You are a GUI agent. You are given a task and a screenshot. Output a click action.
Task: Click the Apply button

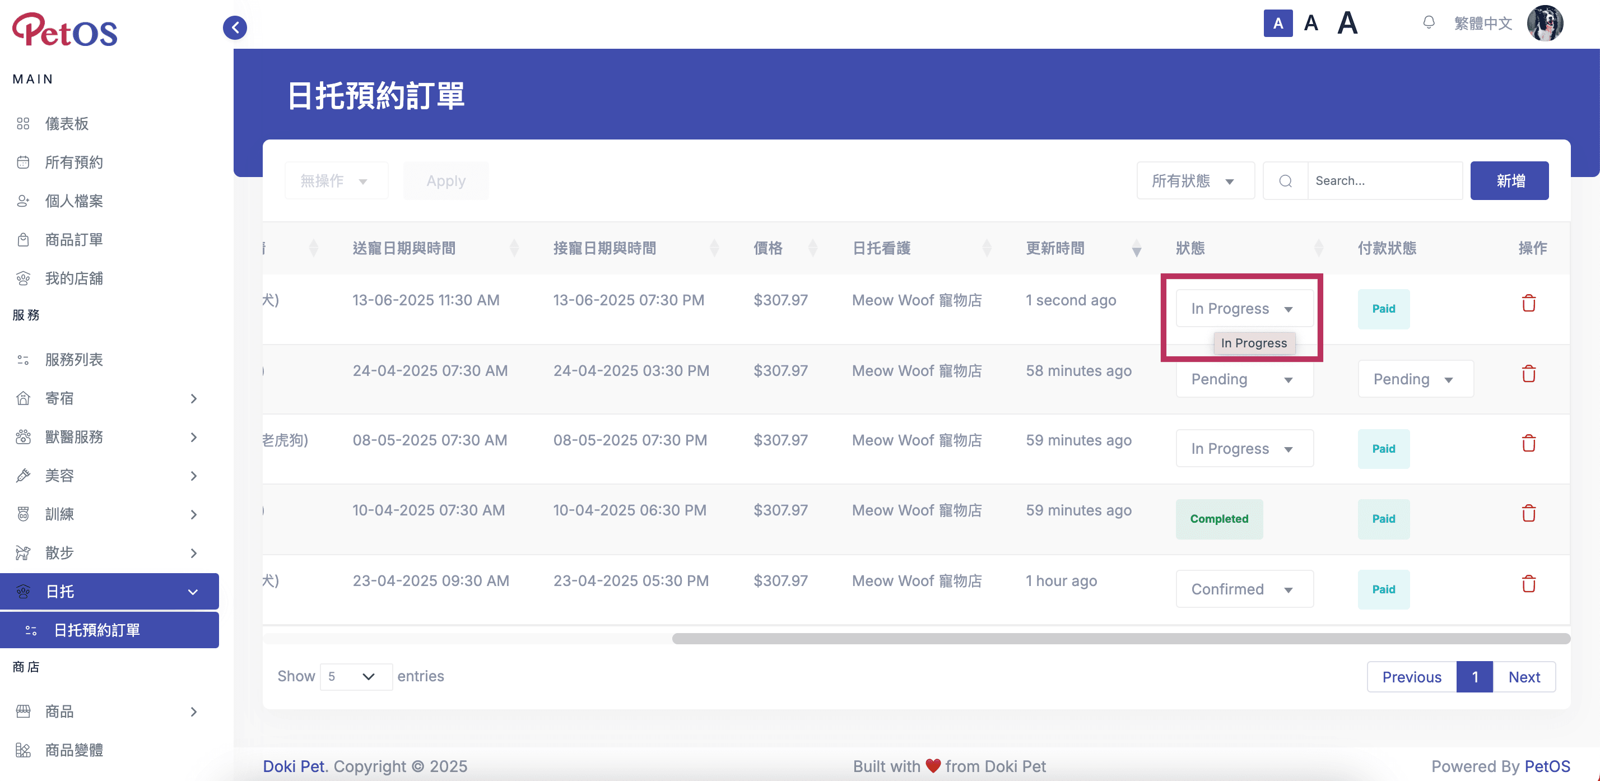446,181
